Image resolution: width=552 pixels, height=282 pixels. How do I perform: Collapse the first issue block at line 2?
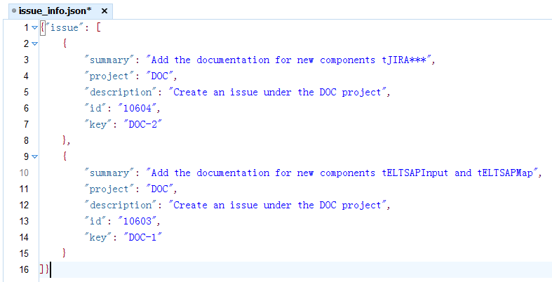[35, 44]
